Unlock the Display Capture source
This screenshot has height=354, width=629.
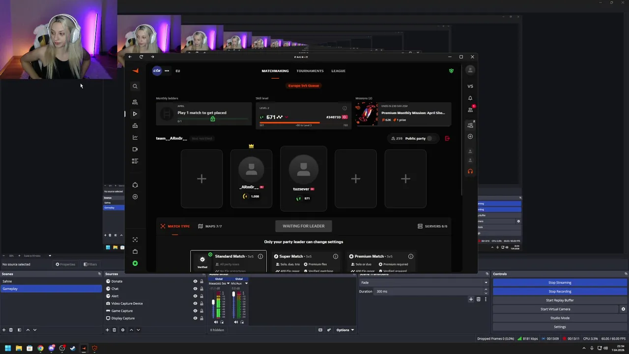click(201, 318)
